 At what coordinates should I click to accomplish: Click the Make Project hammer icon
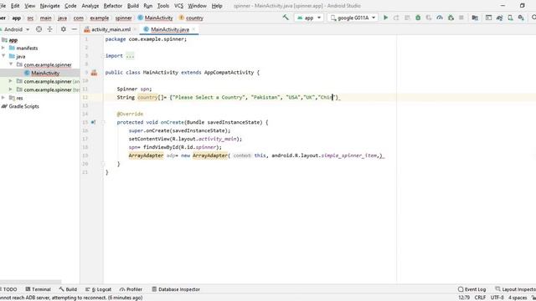[x=286, y=18]
